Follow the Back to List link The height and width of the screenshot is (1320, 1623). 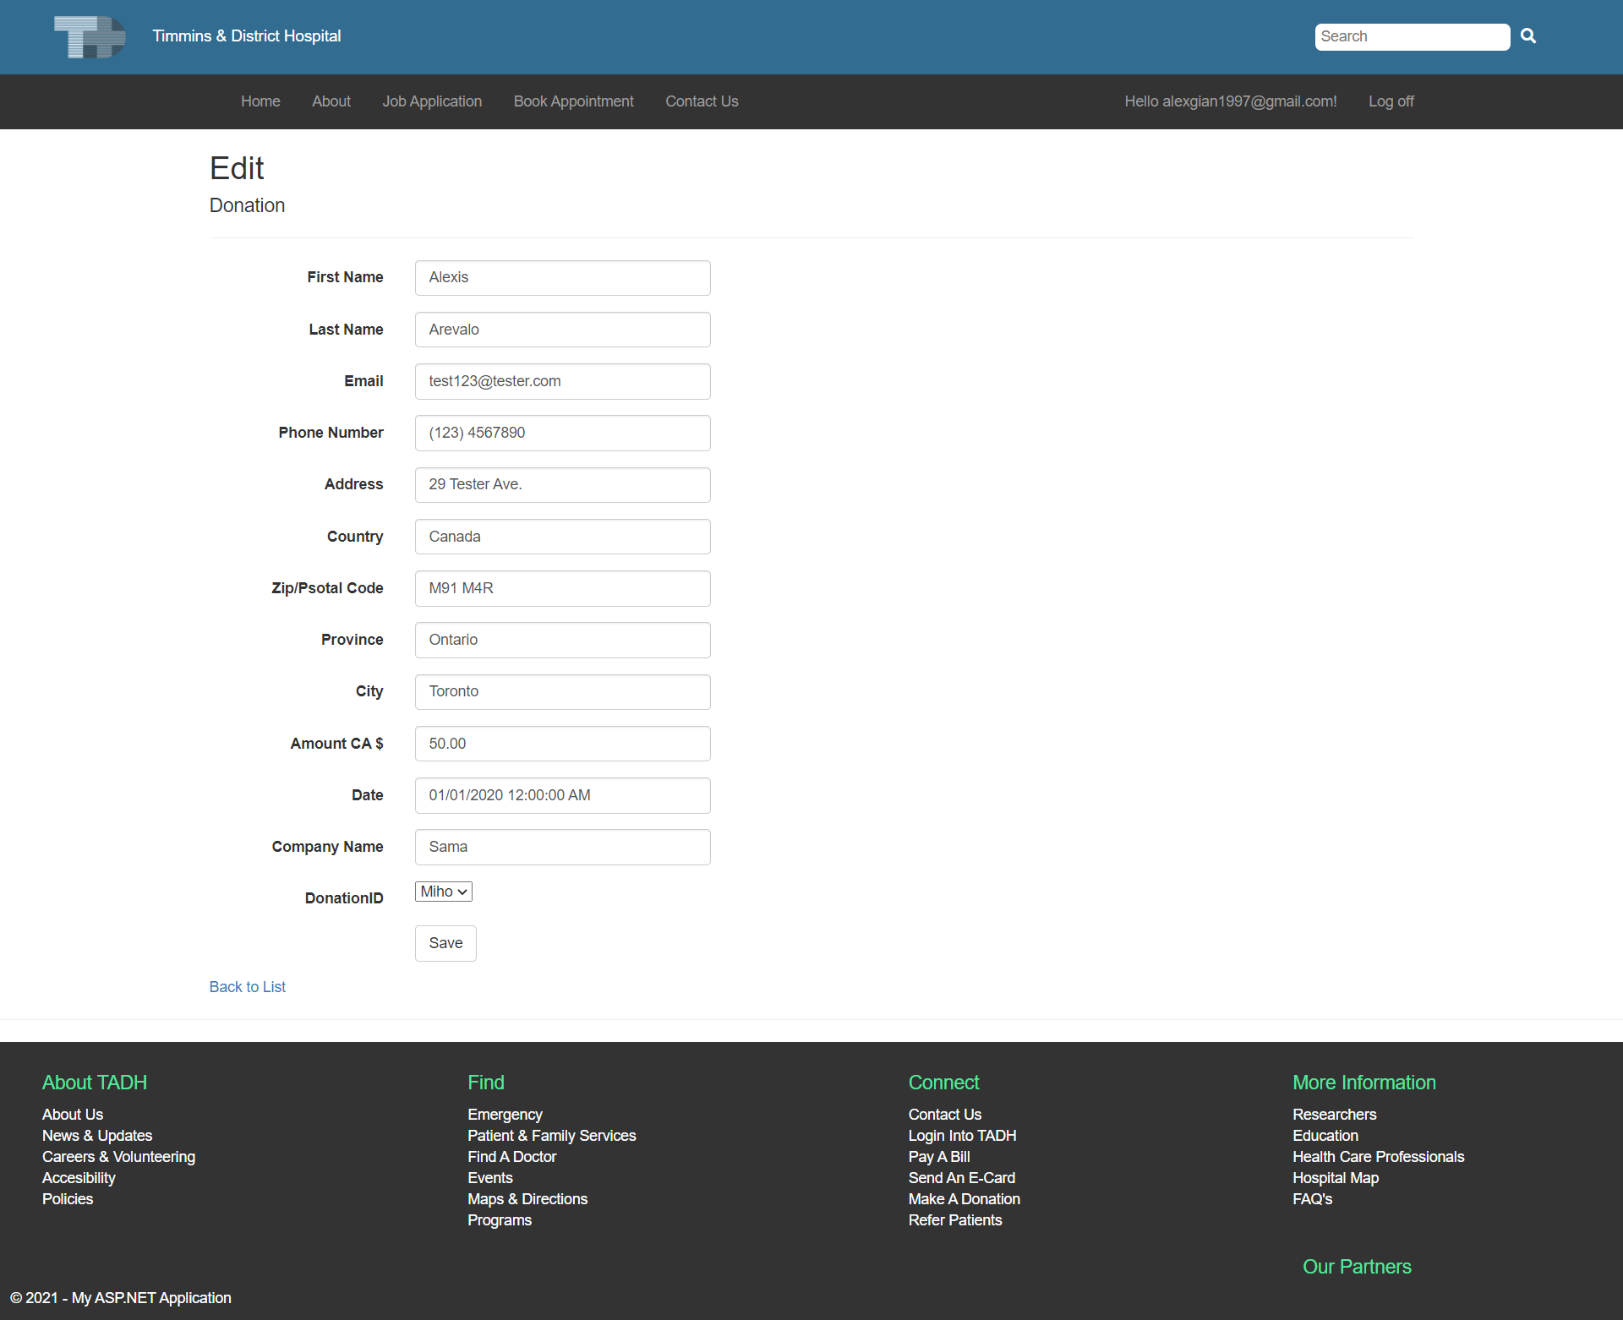tap(247, 987)
